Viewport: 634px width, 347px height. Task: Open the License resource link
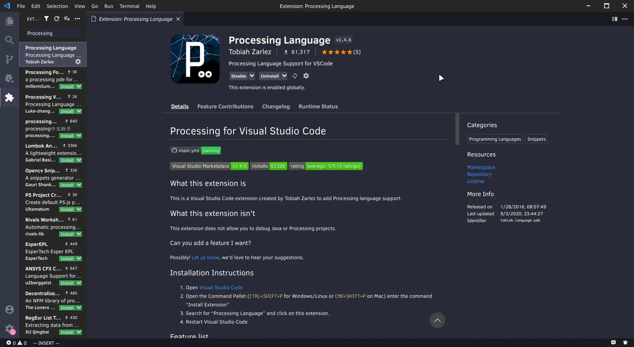pyautogui.click(x=475, y=181)
